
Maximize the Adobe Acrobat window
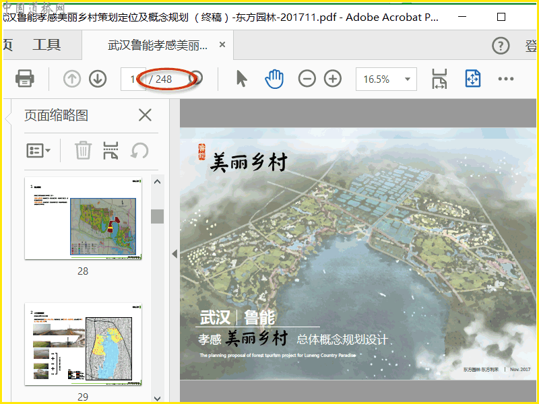point(501,16)
